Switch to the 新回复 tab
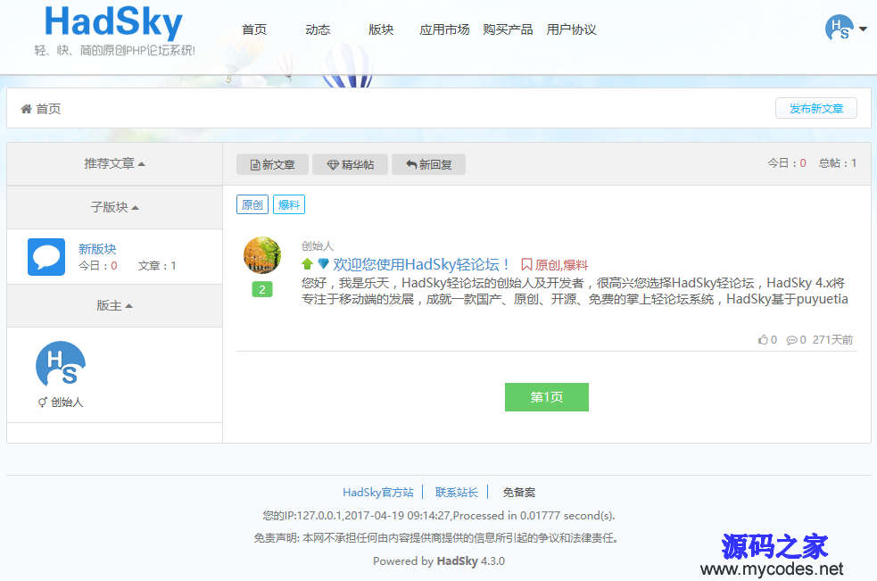 pos(428,164)
